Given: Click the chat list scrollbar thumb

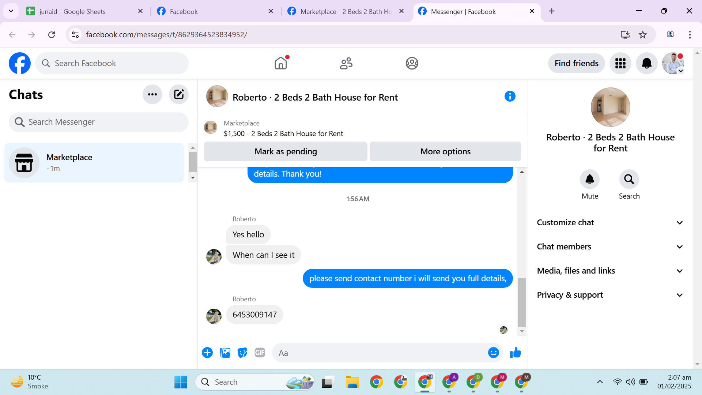Looking at the screenshot, I should 193,162.
